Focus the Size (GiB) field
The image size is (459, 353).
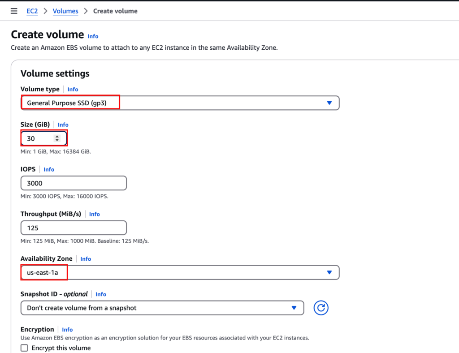pos(44,138)
